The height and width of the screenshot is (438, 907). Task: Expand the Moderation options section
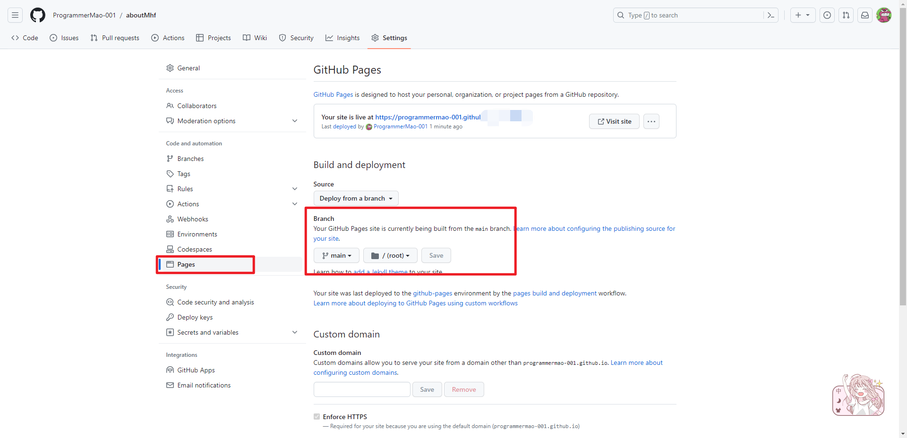pyautogui.click(x=294, y=121)
